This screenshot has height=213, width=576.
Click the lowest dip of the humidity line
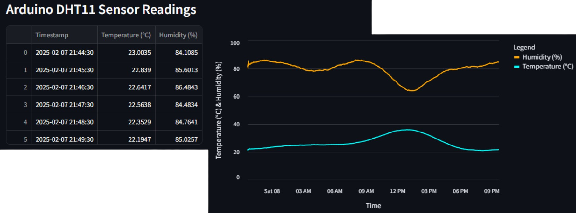point(412,91)
